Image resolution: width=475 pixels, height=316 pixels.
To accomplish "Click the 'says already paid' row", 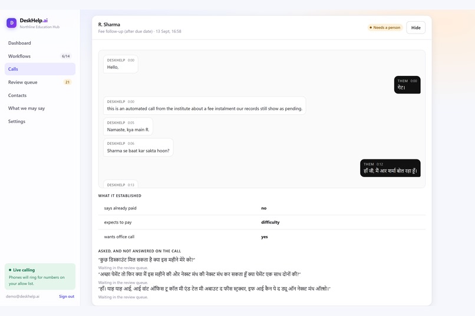I will coord(262,208).
